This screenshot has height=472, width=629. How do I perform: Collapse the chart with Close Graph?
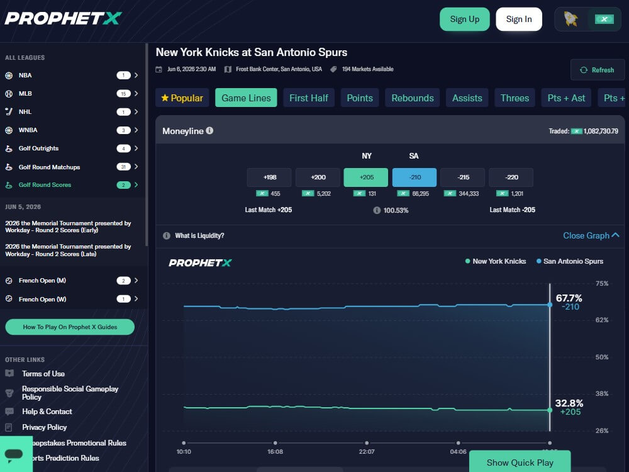[x=591, y=235]
